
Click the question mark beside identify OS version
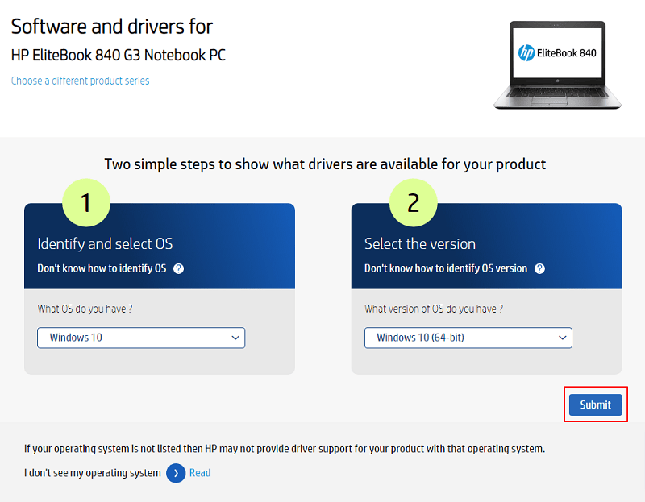(539, 269)
